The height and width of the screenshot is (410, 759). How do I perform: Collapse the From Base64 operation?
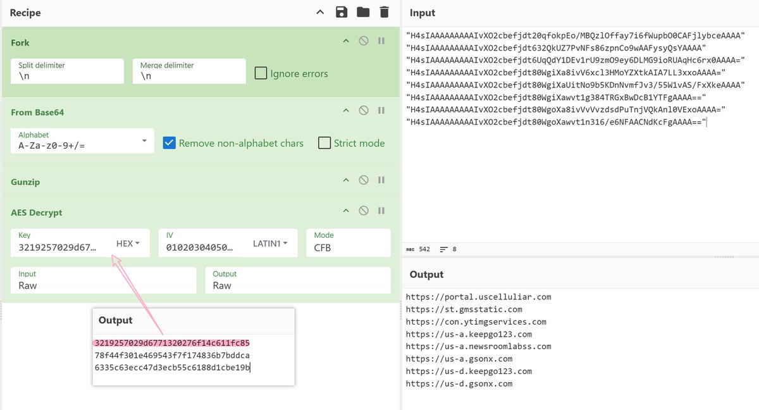[346, 111]
